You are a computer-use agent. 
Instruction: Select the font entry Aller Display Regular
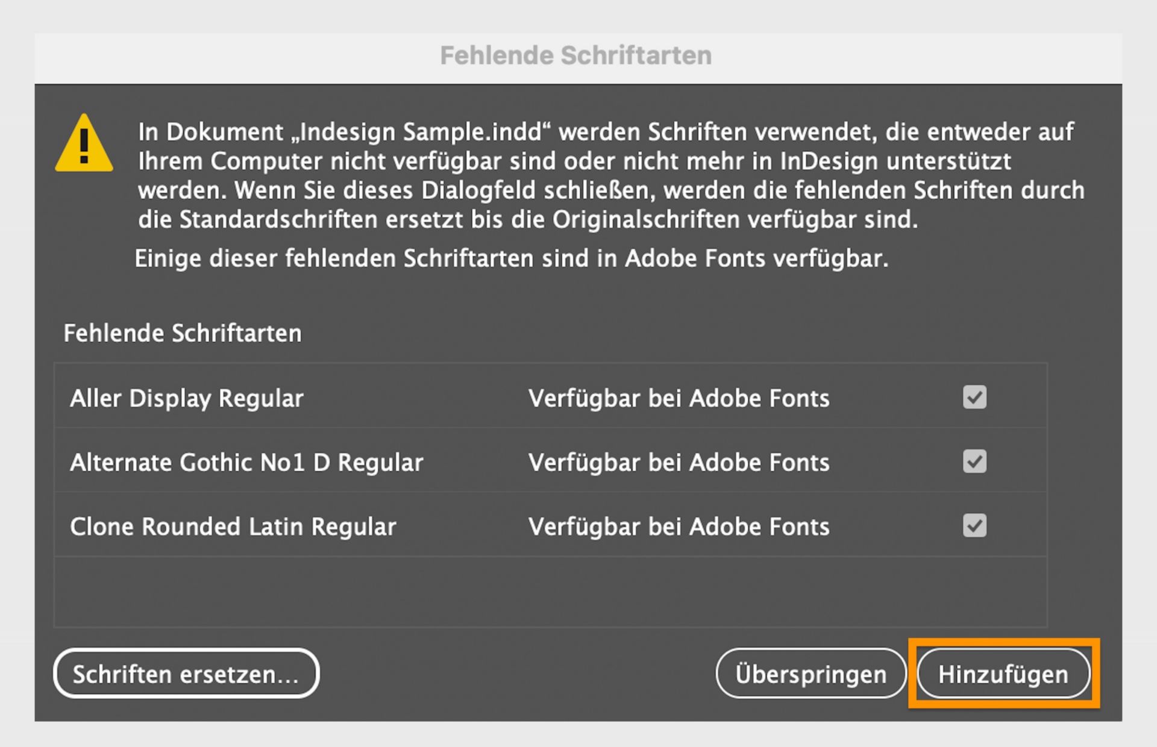coord(187,398)
